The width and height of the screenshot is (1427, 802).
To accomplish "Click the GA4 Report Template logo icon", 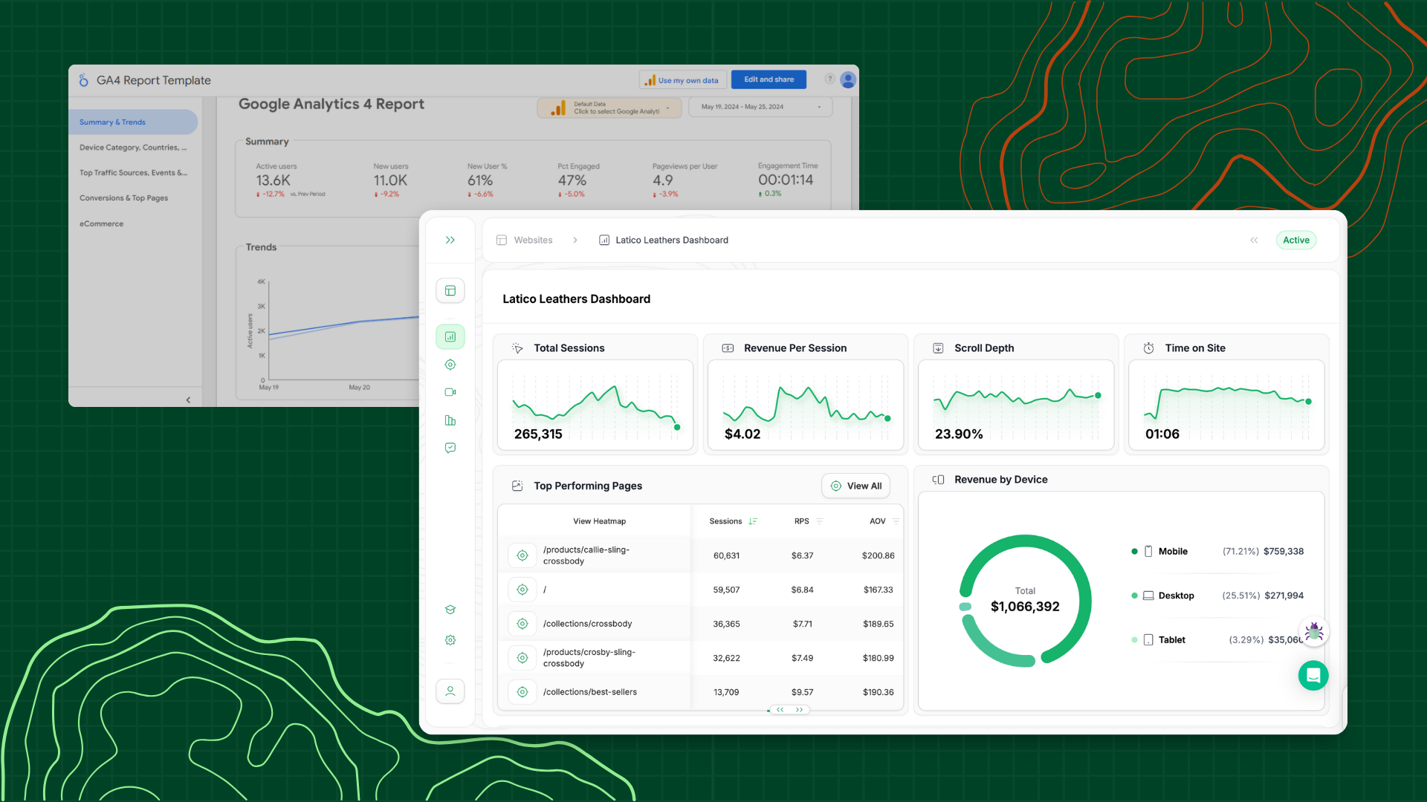I will point(84,80).
